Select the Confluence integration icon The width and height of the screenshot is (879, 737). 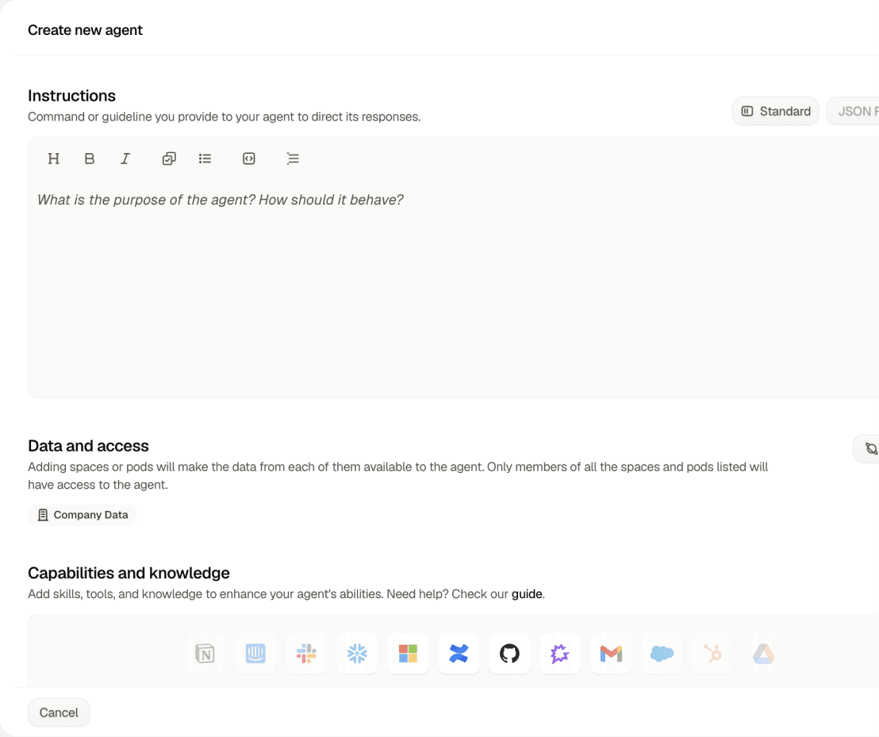pyautogui.click(x=459, y=654)
